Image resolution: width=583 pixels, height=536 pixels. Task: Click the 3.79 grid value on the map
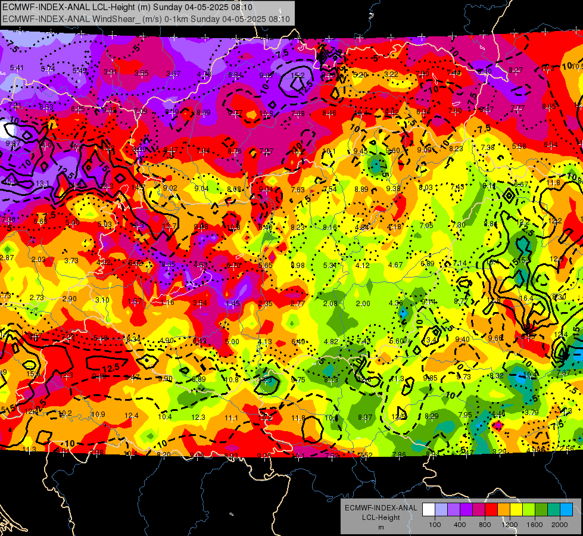pyautogui.click(x=532, y=412)
